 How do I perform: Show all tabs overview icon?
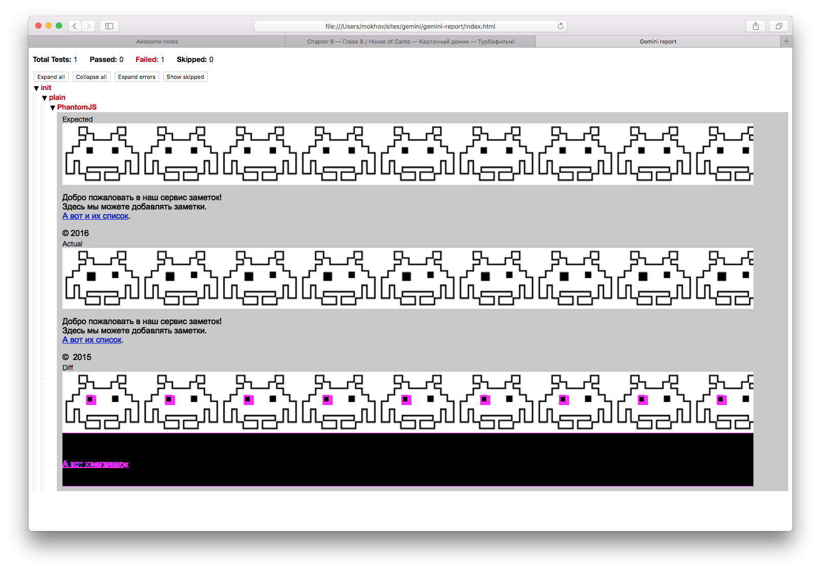pyautogui.click(x=779, y=26)
